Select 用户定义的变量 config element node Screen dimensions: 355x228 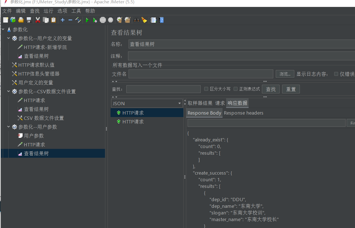coord(35,83)
